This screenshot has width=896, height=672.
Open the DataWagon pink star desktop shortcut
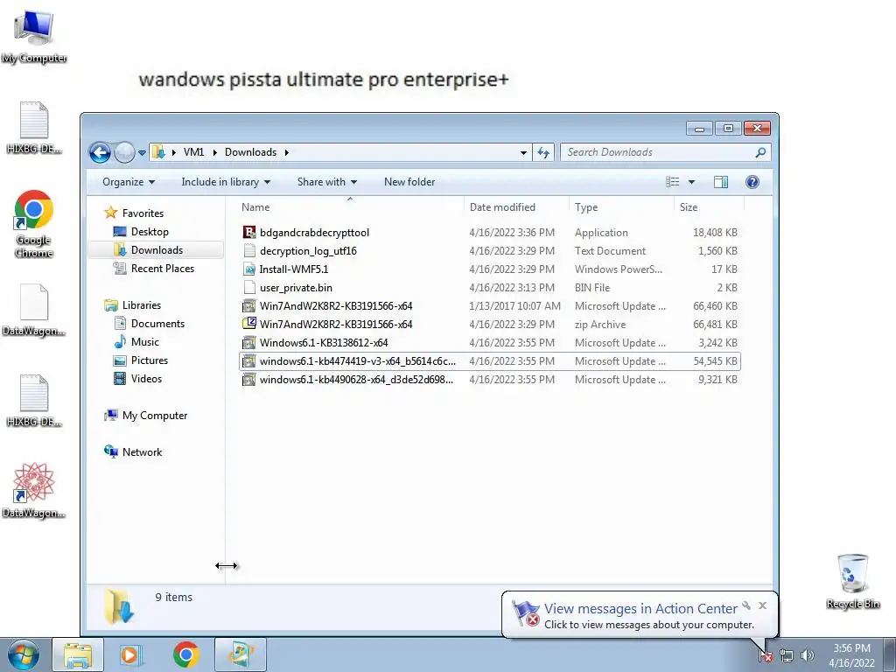point(34,490)
